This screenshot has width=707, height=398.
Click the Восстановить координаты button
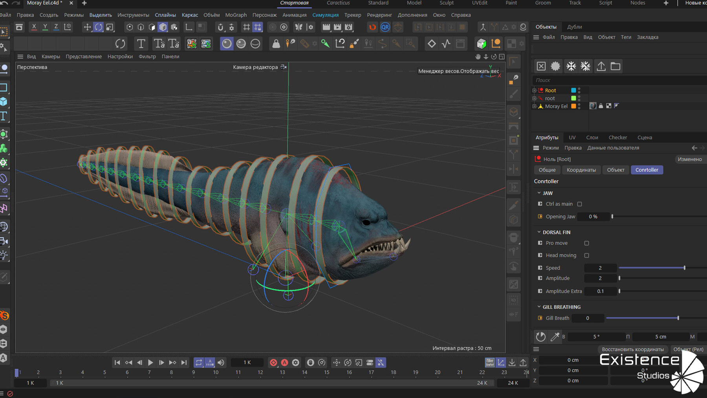[633, 349]
